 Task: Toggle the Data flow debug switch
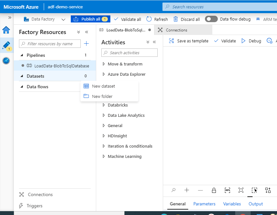click(x=211, y=19)
